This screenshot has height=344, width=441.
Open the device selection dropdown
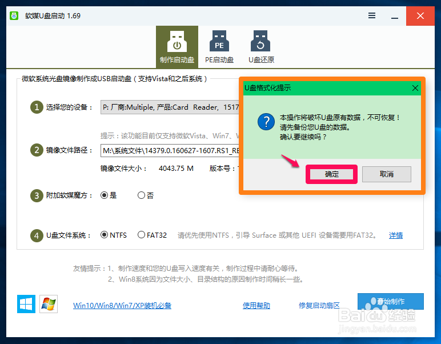tap(170, 107)
